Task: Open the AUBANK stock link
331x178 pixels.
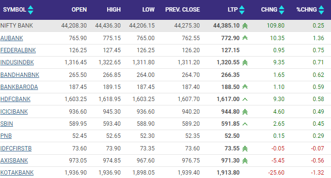Action: click(x=12, y=38)
